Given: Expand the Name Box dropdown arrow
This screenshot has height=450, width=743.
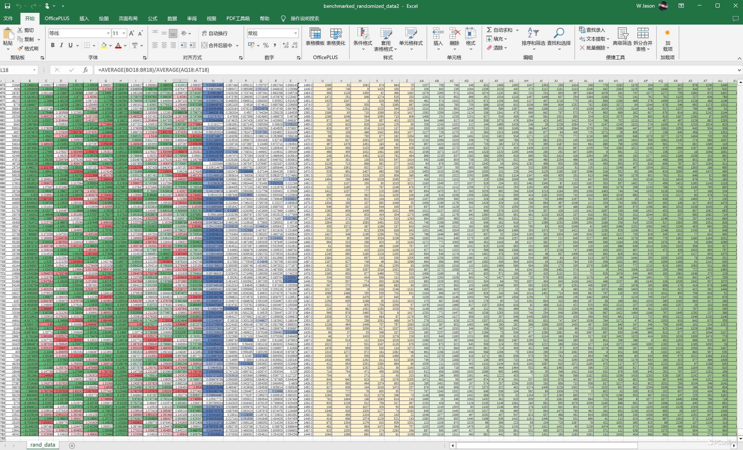Looking at the screenshot, I should coord(34,70).
